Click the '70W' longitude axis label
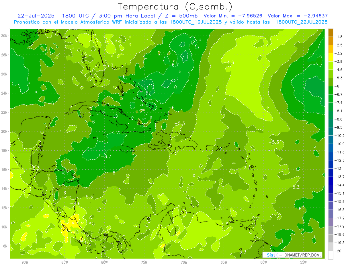 click(184, 263)
